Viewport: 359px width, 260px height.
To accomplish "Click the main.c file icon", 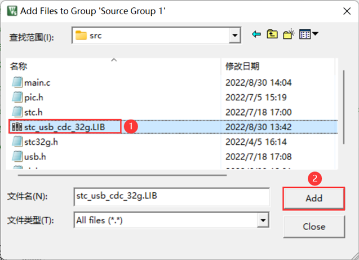I will (x=17, y=82).
